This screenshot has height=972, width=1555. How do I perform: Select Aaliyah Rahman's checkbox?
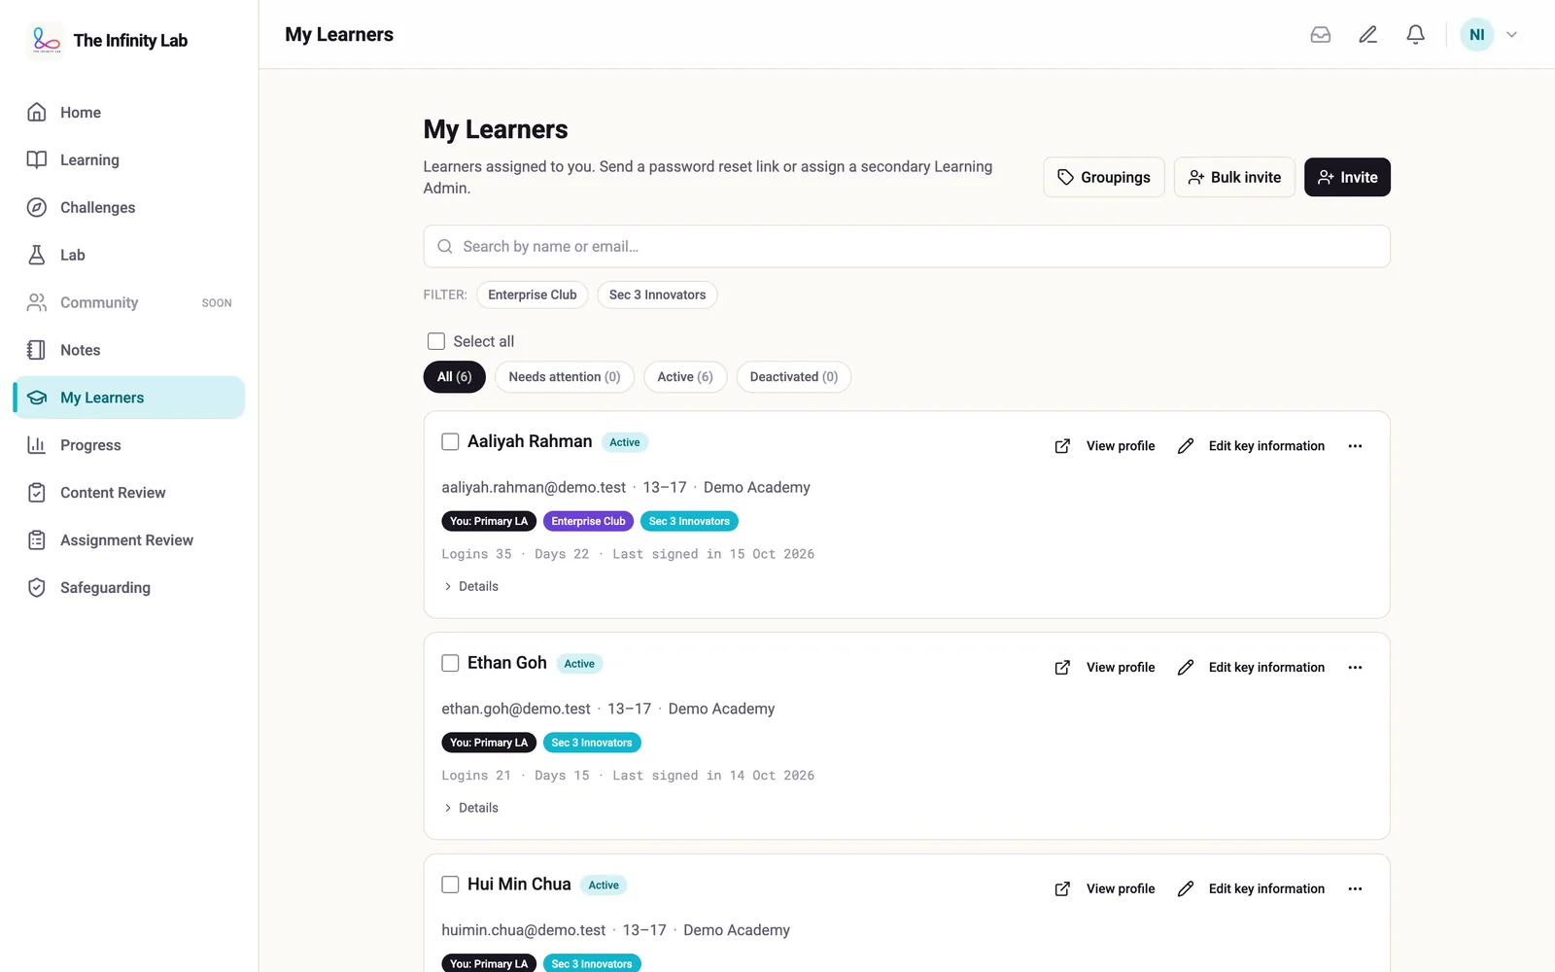point(450,442)
